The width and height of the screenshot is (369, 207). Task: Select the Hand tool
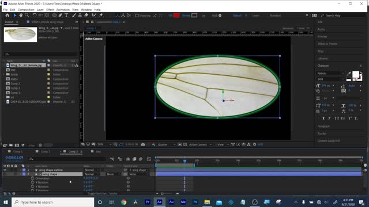tap(21, 16)
